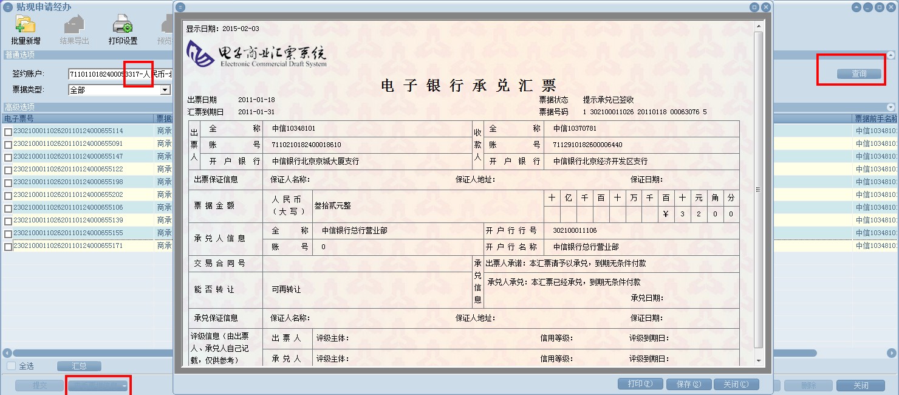
Task: Click the 票据前手名称 column header
Action: (875, 118)
